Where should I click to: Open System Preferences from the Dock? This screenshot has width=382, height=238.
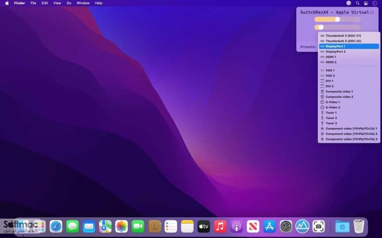point(286,227)
